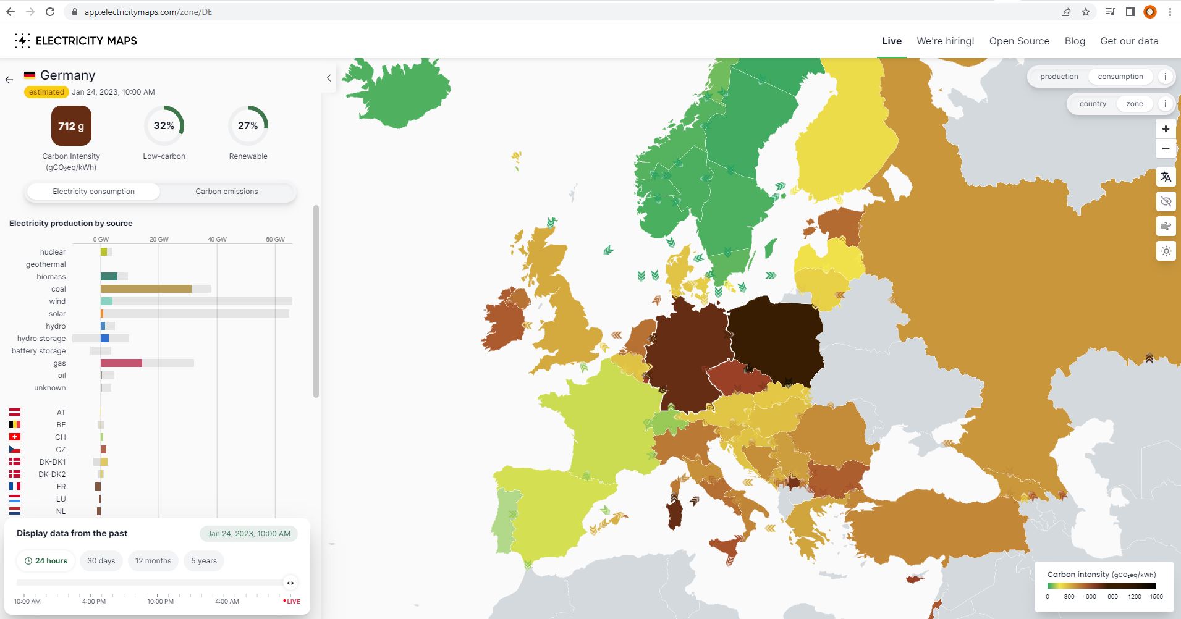Switch to consumption mode
1181x619 pixels.
pyautogui.click(x=1120, y=77)
